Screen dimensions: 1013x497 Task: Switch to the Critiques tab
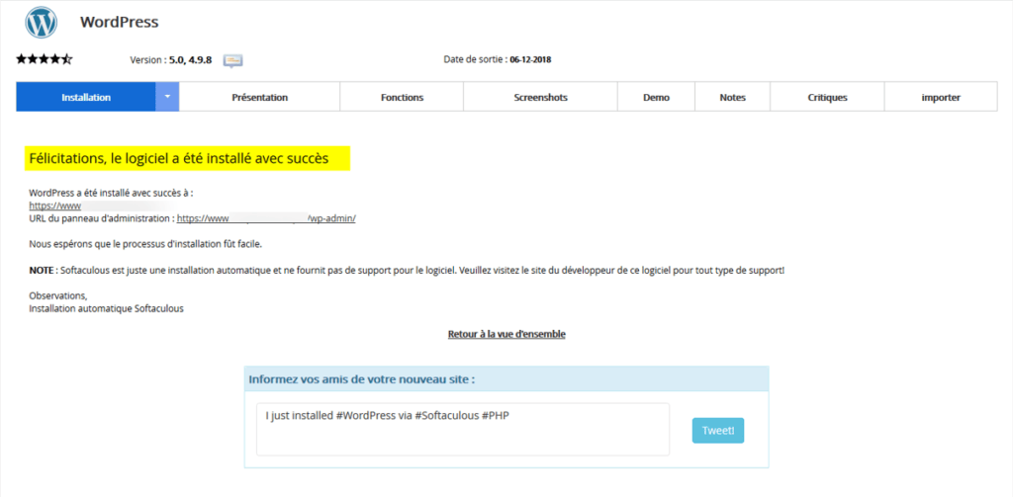click(828, 98)
